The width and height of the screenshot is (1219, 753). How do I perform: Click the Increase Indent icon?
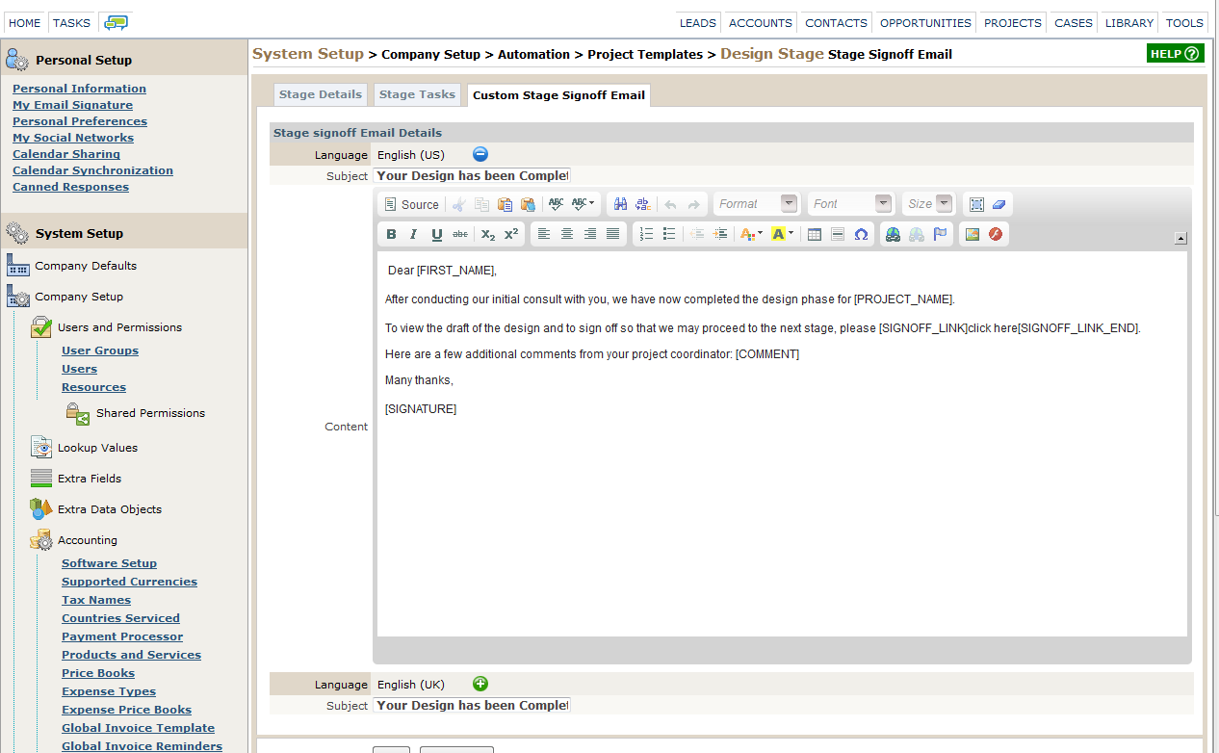coord(720,234)
